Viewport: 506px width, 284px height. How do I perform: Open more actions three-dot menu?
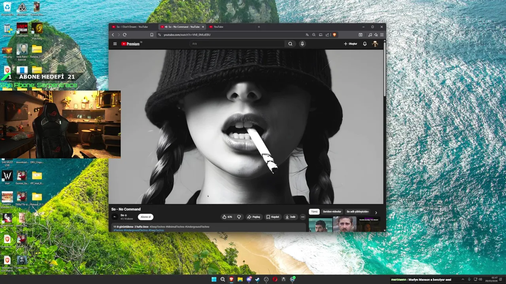(x=303, y=217)
